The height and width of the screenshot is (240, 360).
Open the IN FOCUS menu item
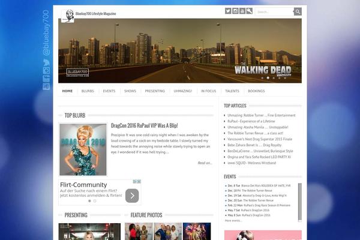pos(209,91)
